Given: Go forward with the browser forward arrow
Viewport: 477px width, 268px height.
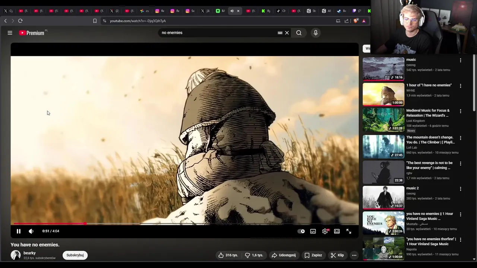Looking at the screenshot, I should tap(13, 21).
